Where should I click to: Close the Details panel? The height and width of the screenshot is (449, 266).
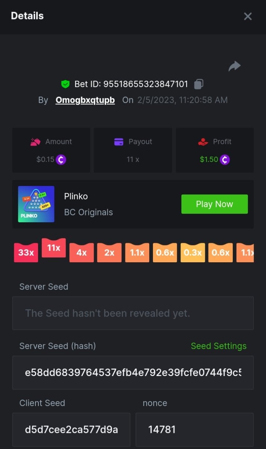pyautogui.click(x=248, y=16)
